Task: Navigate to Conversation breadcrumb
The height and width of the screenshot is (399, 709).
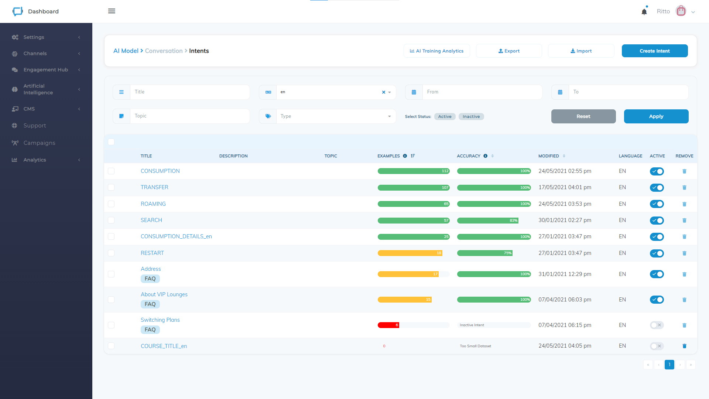Action: coord(164,51)
